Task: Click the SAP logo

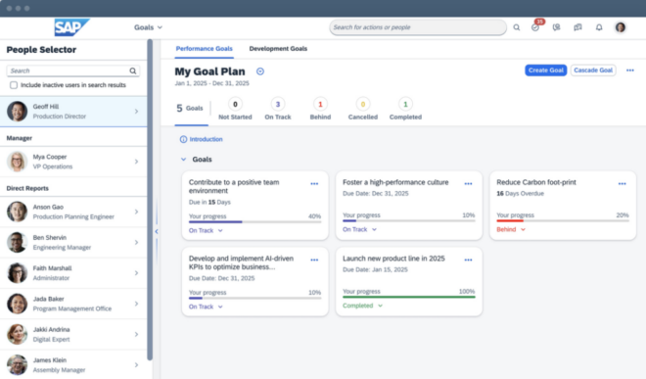Action: 71,27
